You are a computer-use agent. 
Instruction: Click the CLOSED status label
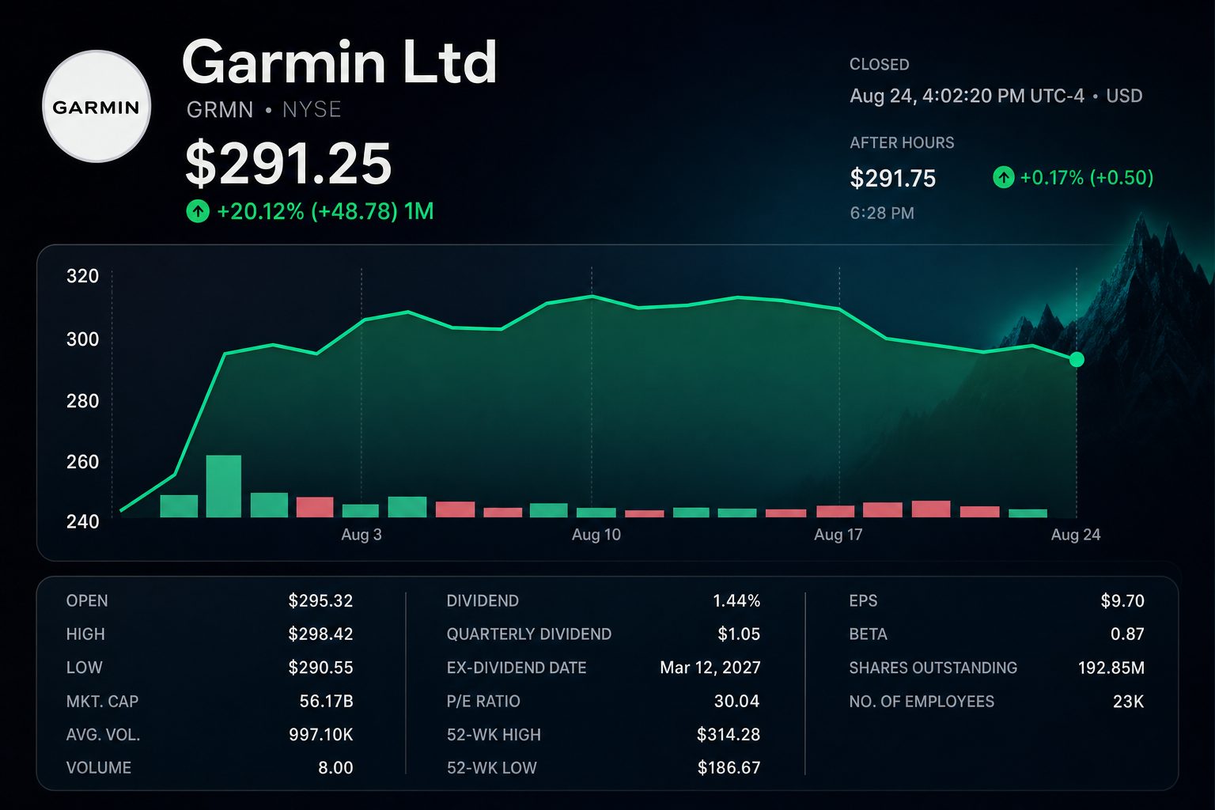pyautogui.click(x=880, y=65)
